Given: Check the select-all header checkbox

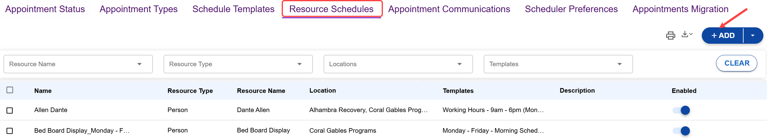Looking at the screenshot, I should click(10, 90).
